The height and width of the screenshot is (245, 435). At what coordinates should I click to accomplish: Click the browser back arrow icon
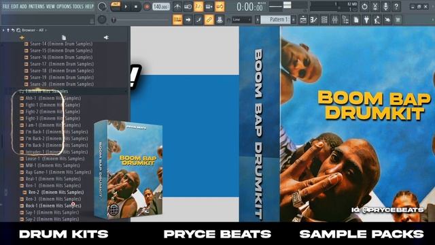coord(13,30)
